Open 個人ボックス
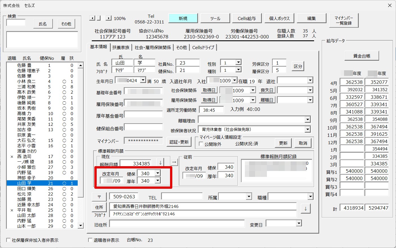 [279, 18]
